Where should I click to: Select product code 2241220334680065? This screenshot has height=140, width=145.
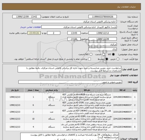pos(122,127)
